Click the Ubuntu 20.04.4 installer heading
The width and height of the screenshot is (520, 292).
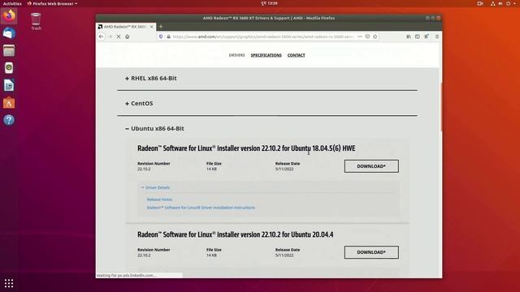click(236, 234)
